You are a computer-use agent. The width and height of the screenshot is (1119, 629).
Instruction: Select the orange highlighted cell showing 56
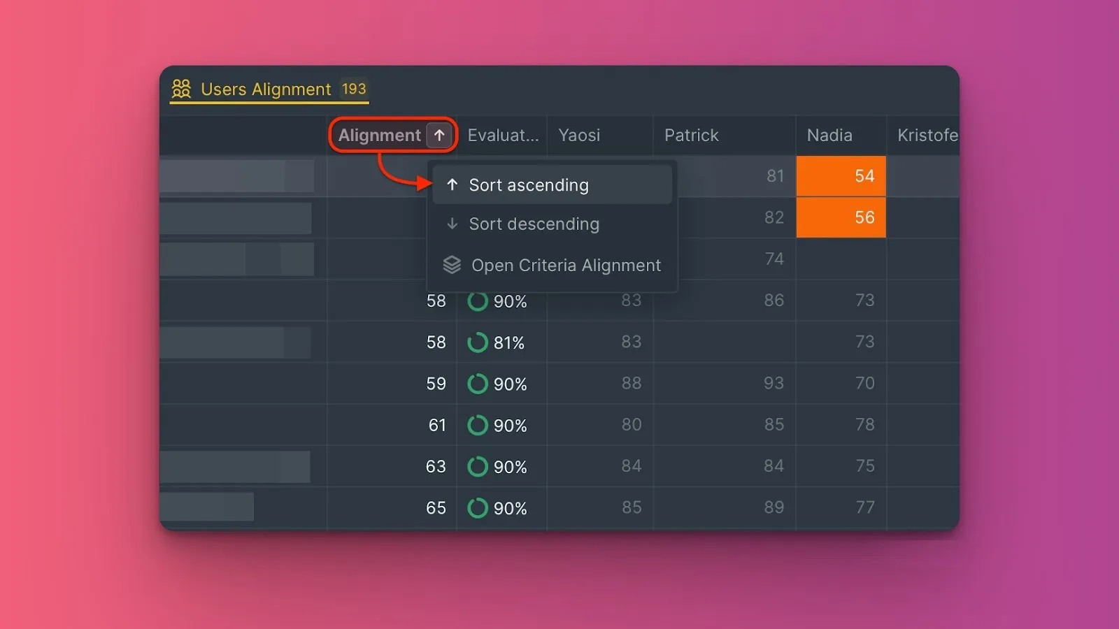point(841,217)
